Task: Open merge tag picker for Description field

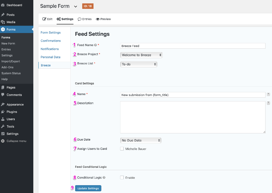Action: pos(268,103)
